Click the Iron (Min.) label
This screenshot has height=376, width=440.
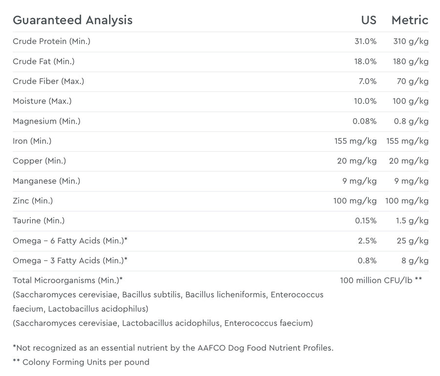tap(32, 141)
